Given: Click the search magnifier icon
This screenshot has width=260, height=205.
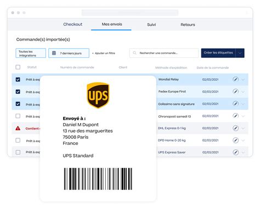Looking at the screenshot, I should tap(134, 53).
